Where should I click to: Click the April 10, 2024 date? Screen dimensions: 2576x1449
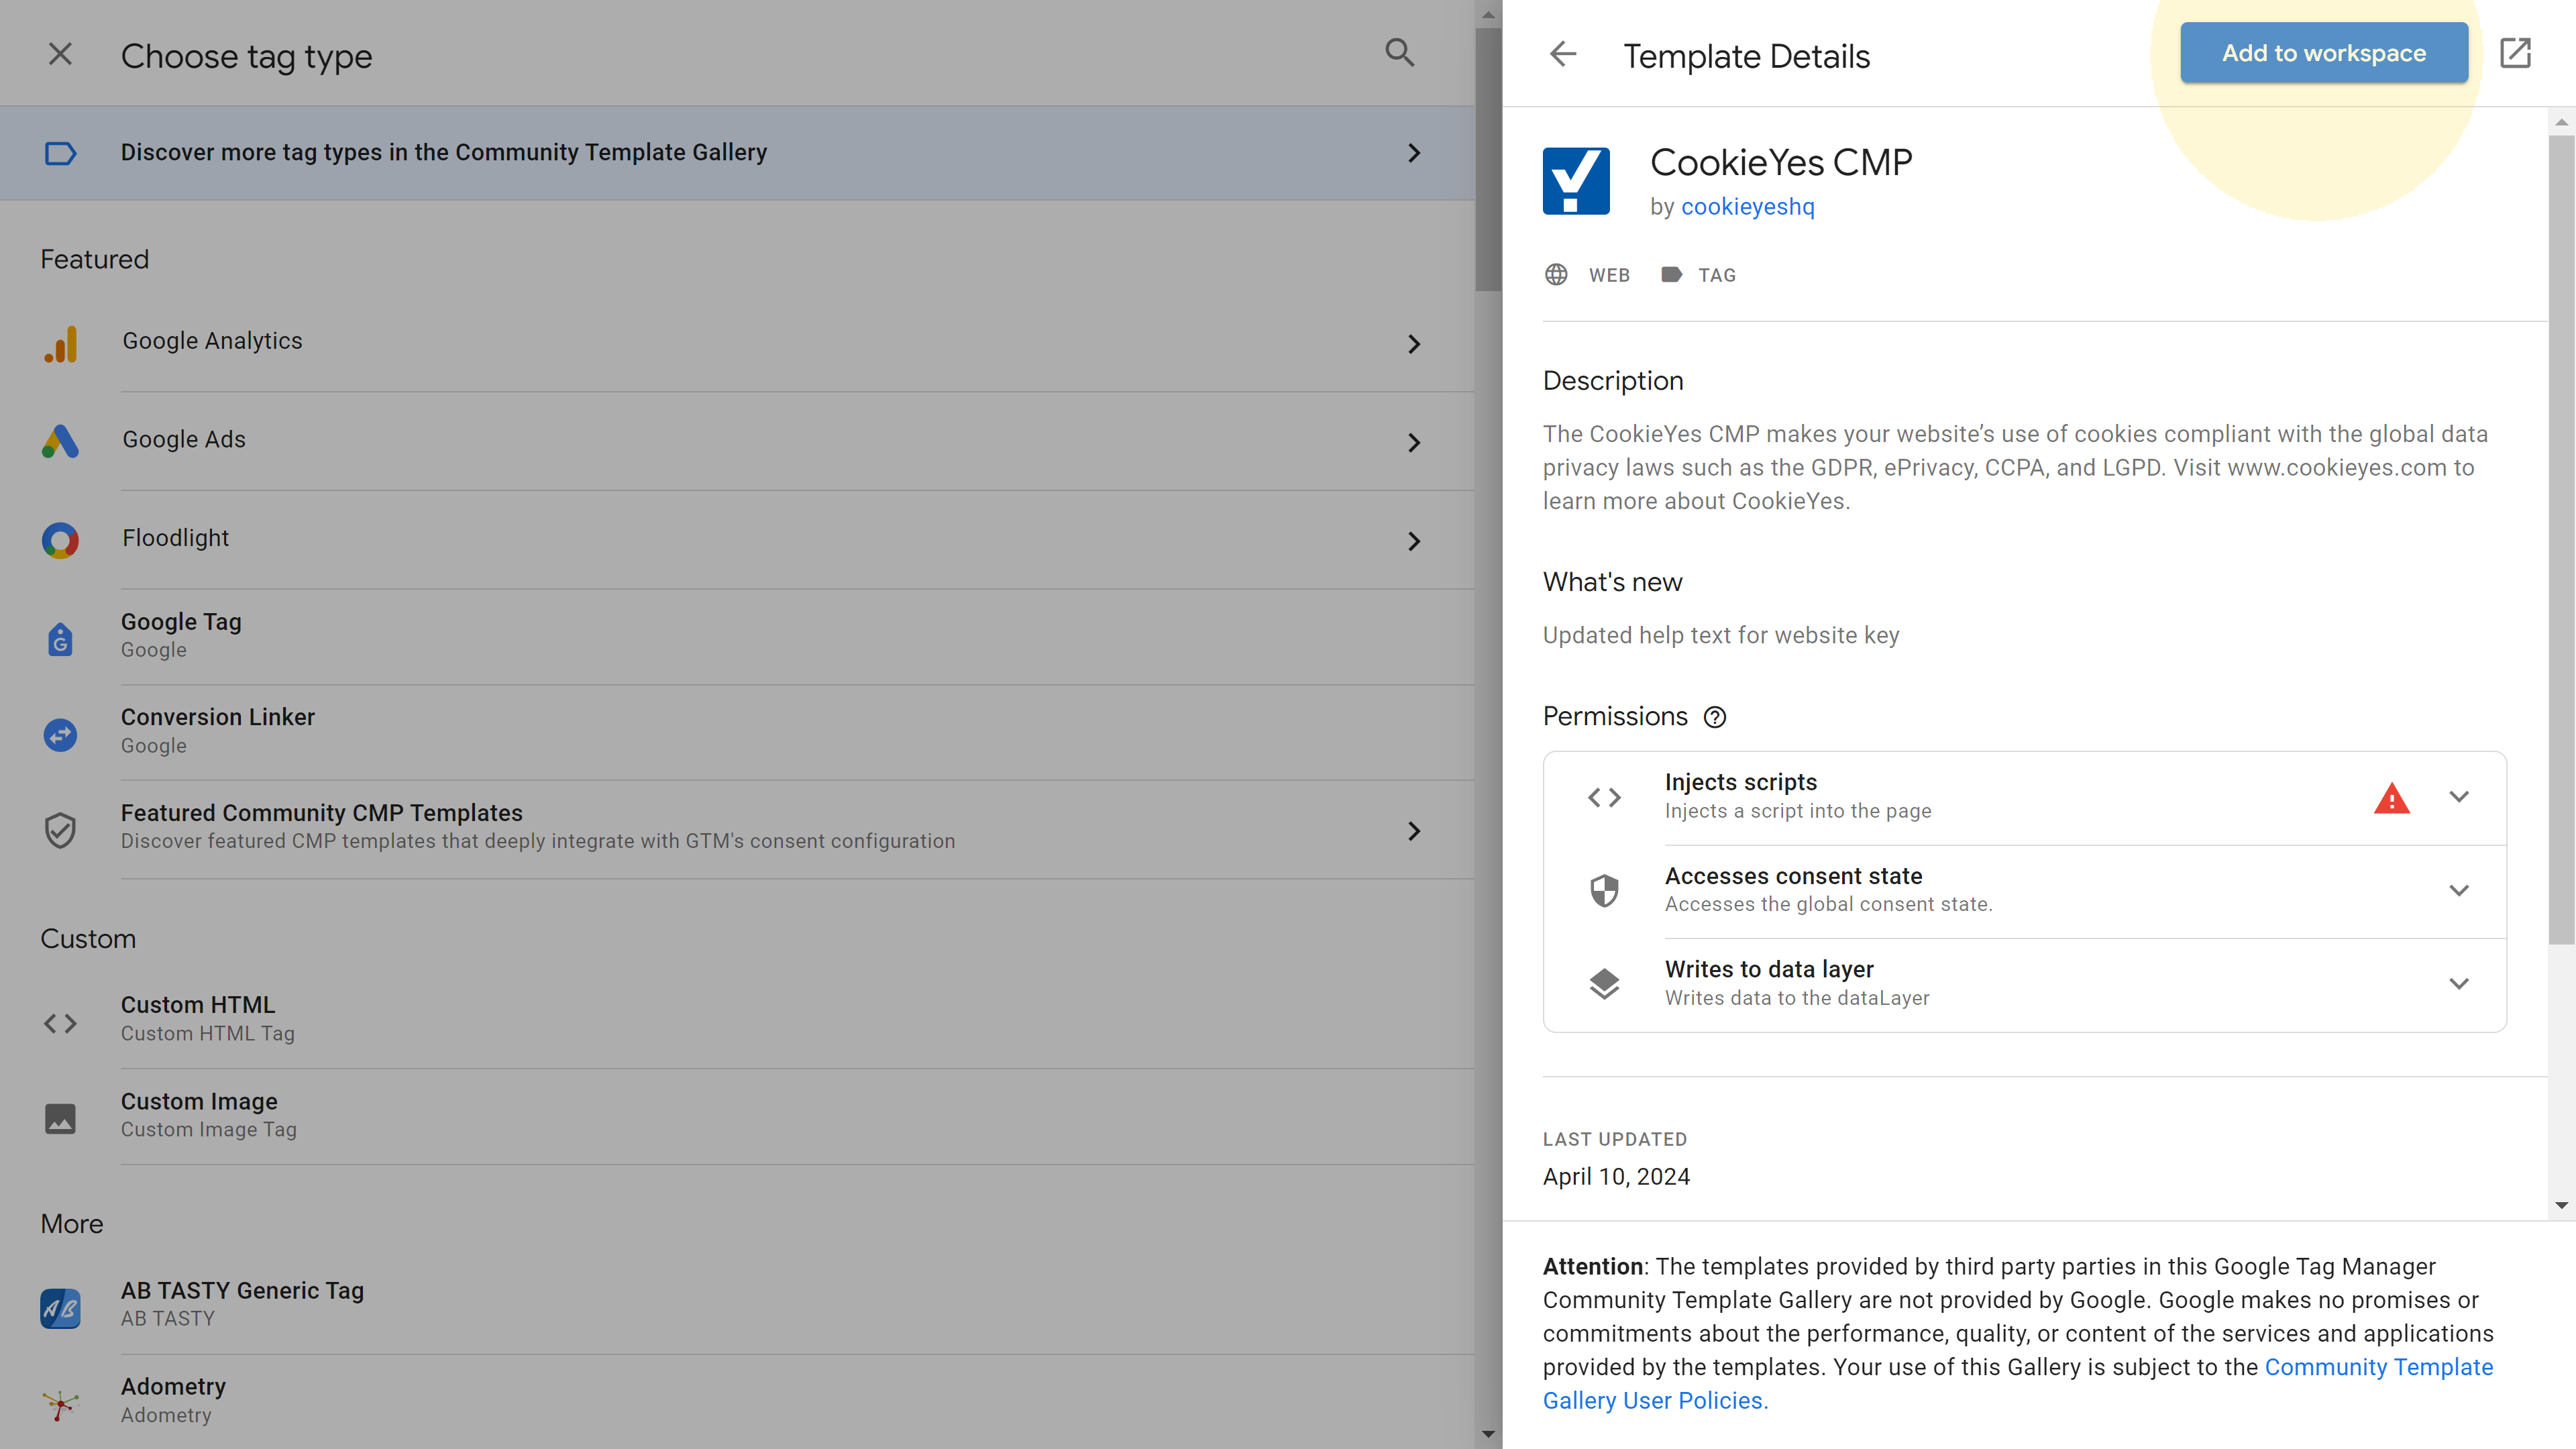point(1616,1177)
